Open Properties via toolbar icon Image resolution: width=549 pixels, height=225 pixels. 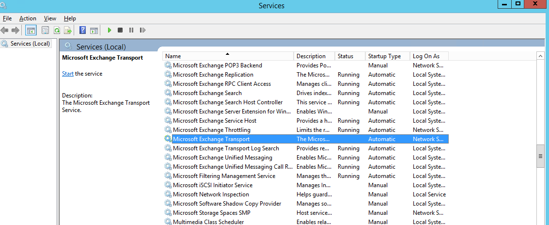(x=45, y=31)
